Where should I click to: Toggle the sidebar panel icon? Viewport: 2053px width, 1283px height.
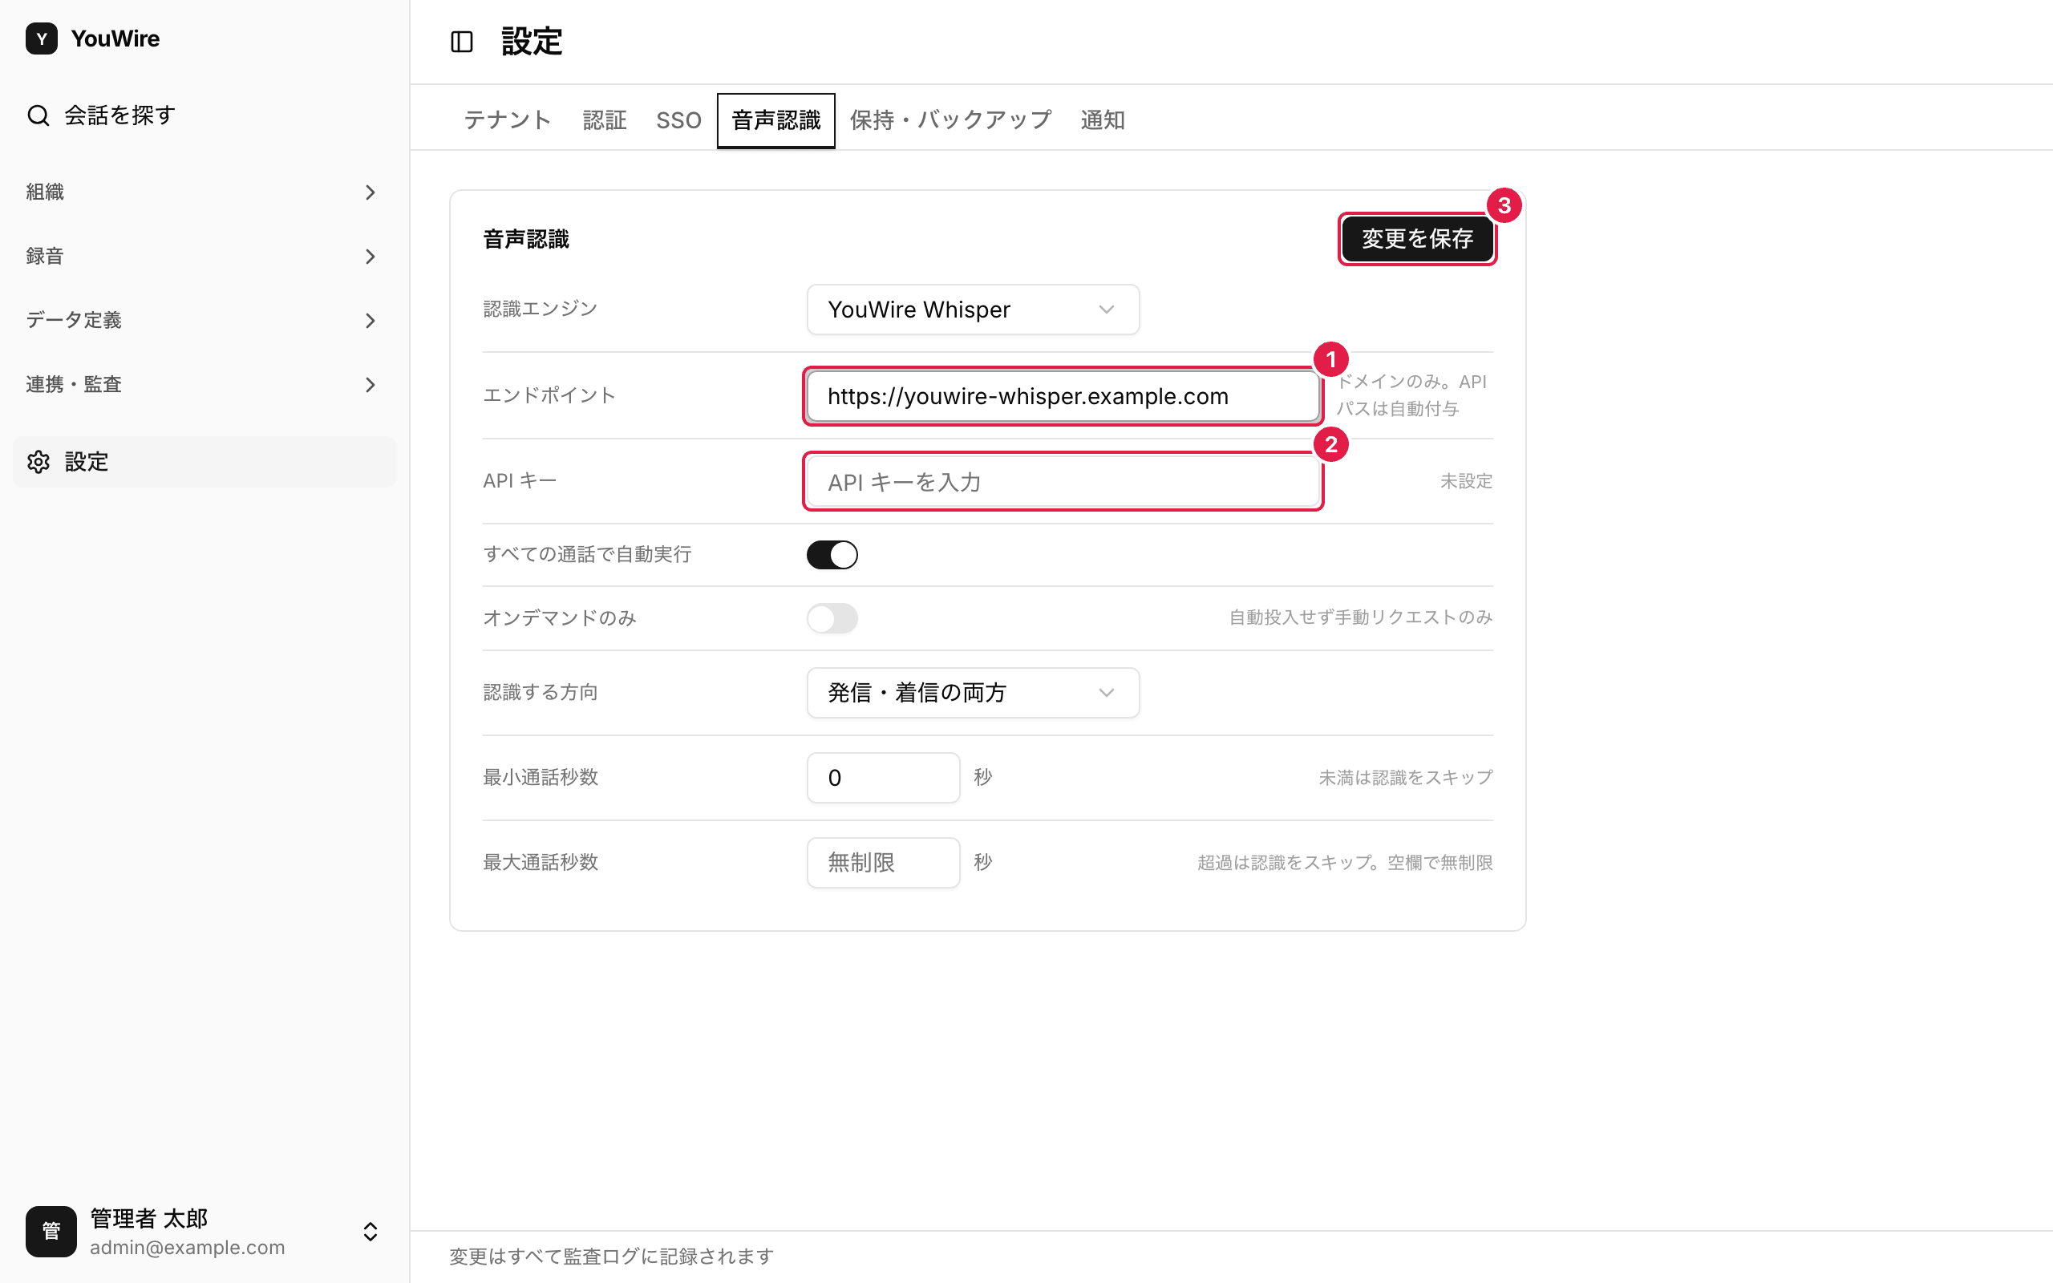461,42
